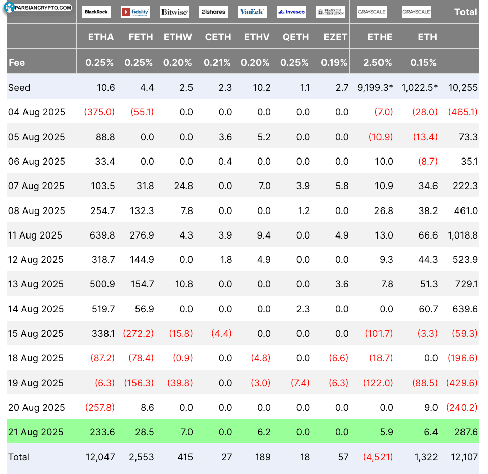Screen dimensions: 488x474
Task: Click the 10,255 seed total
Action: click(463, 88)
